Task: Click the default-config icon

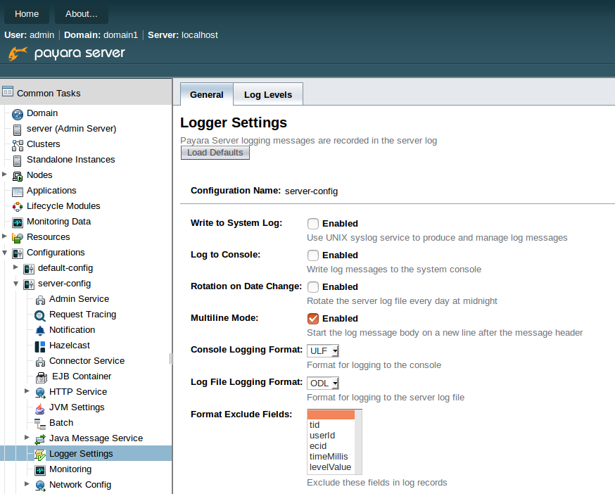Action: coord(29,269)
